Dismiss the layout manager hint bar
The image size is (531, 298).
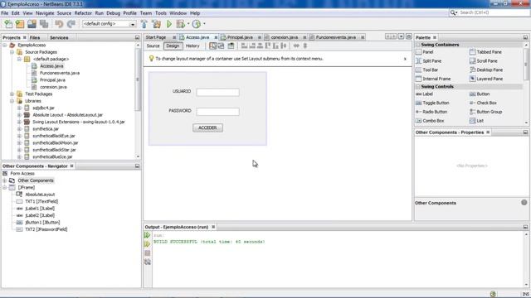(405, 59)
